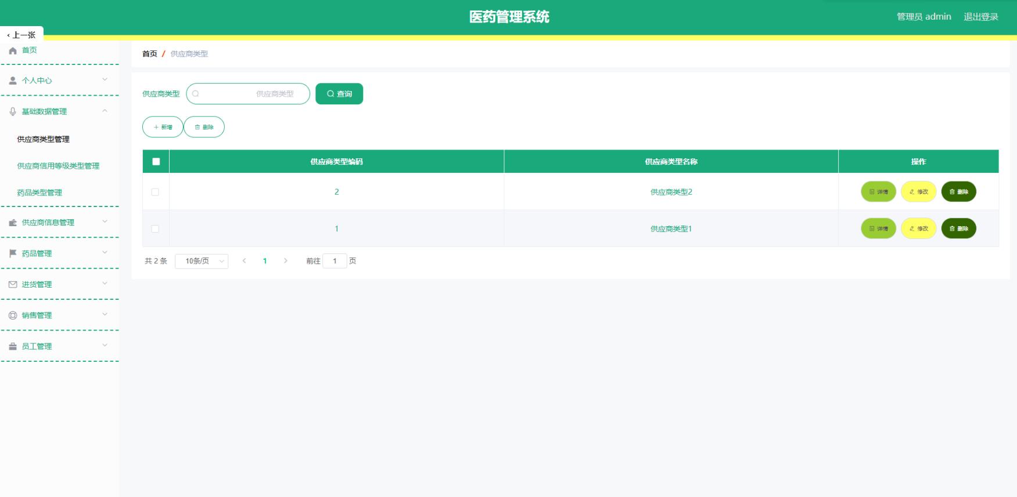
Task: Check the row for 供应商类型2
Action: click(155, 192)
